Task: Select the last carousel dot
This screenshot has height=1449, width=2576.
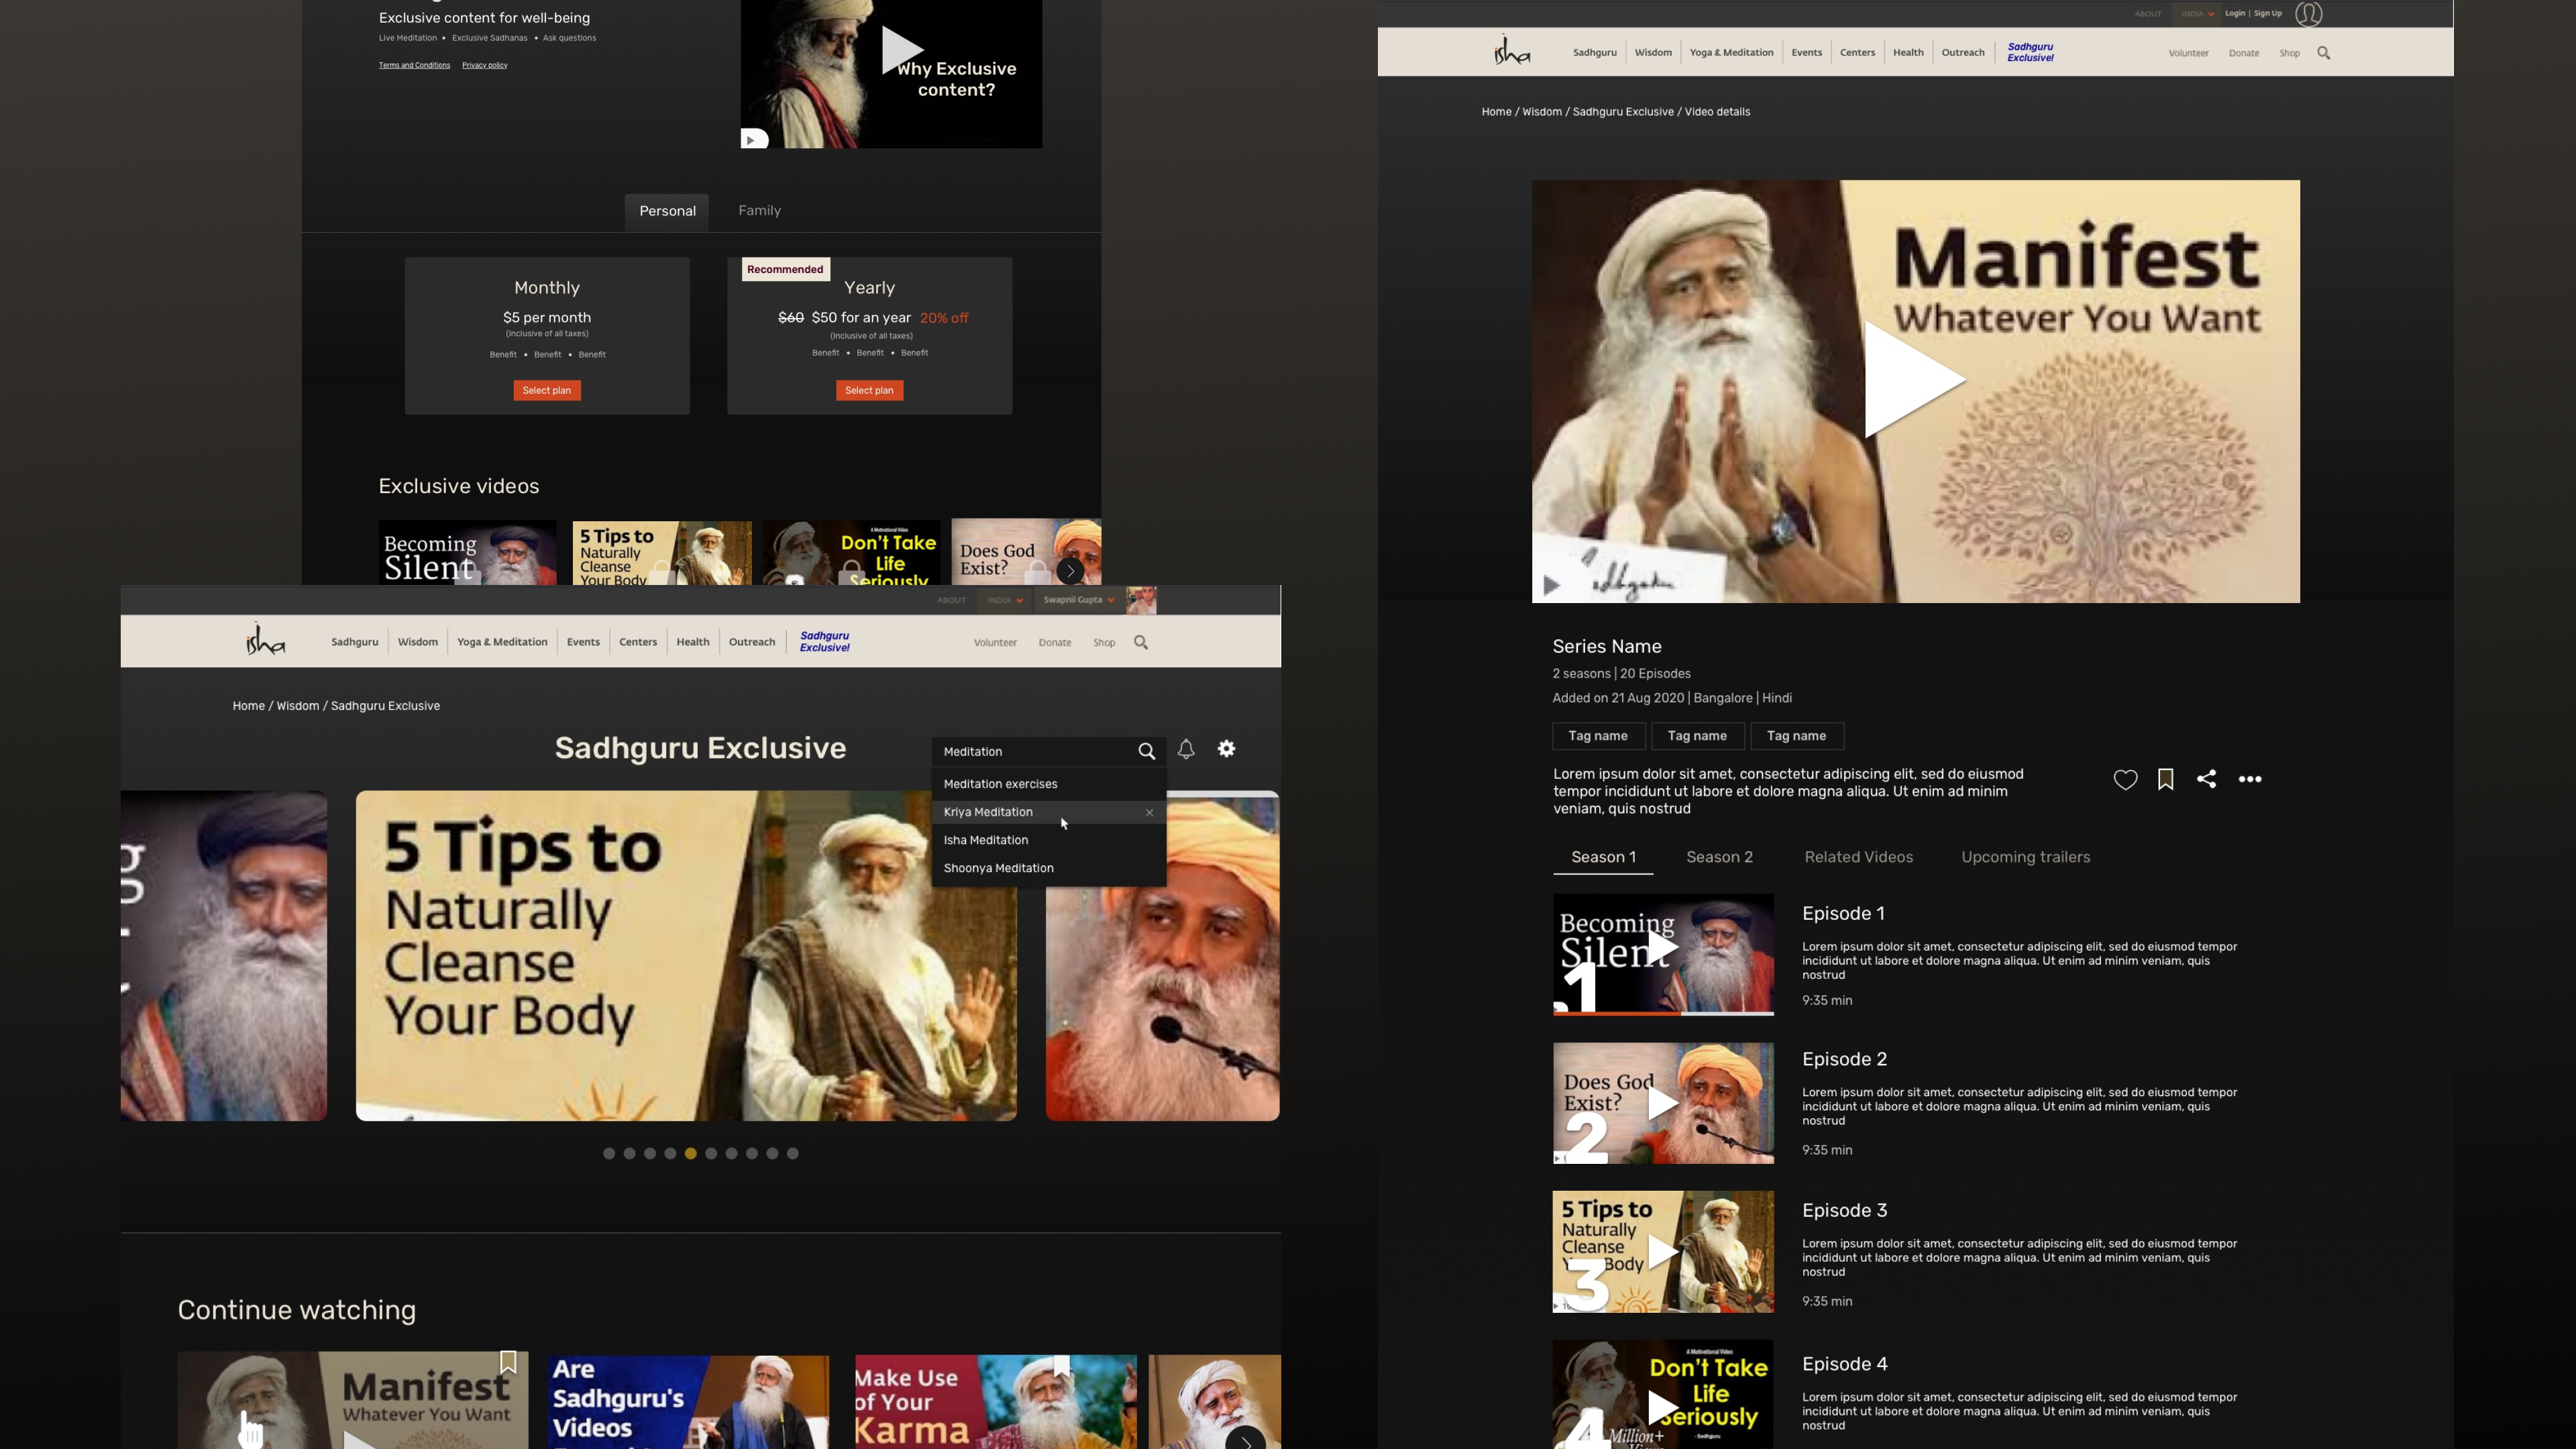Action: tap(793, 1154)
